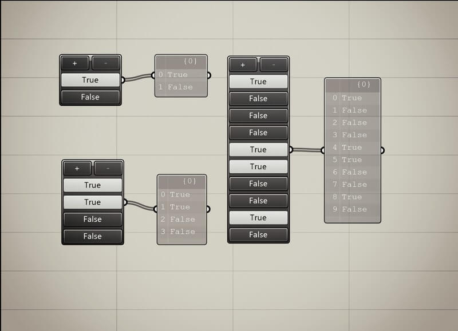This screenshot has width=458, height=331.
Task: Click the output grip of the two-row panel
Action: pyautogui.click(x=208, y=75)
